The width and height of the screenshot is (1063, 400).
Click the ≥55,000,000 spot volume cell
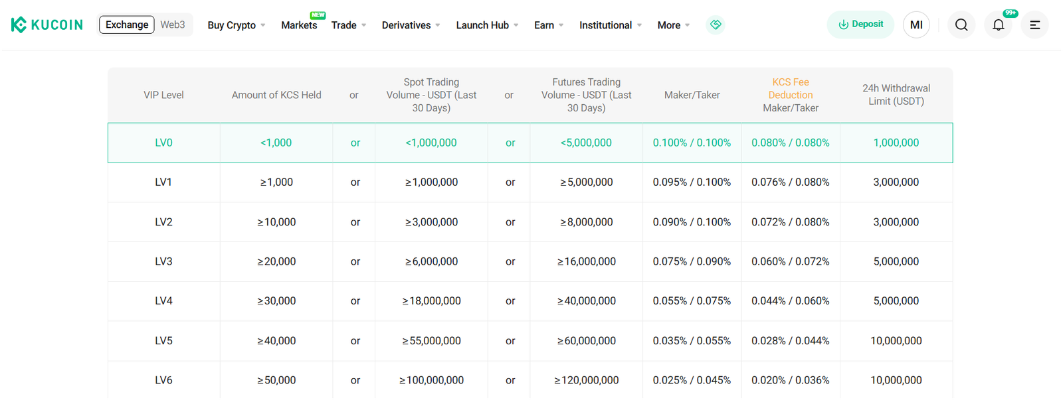tap(431, 340)
